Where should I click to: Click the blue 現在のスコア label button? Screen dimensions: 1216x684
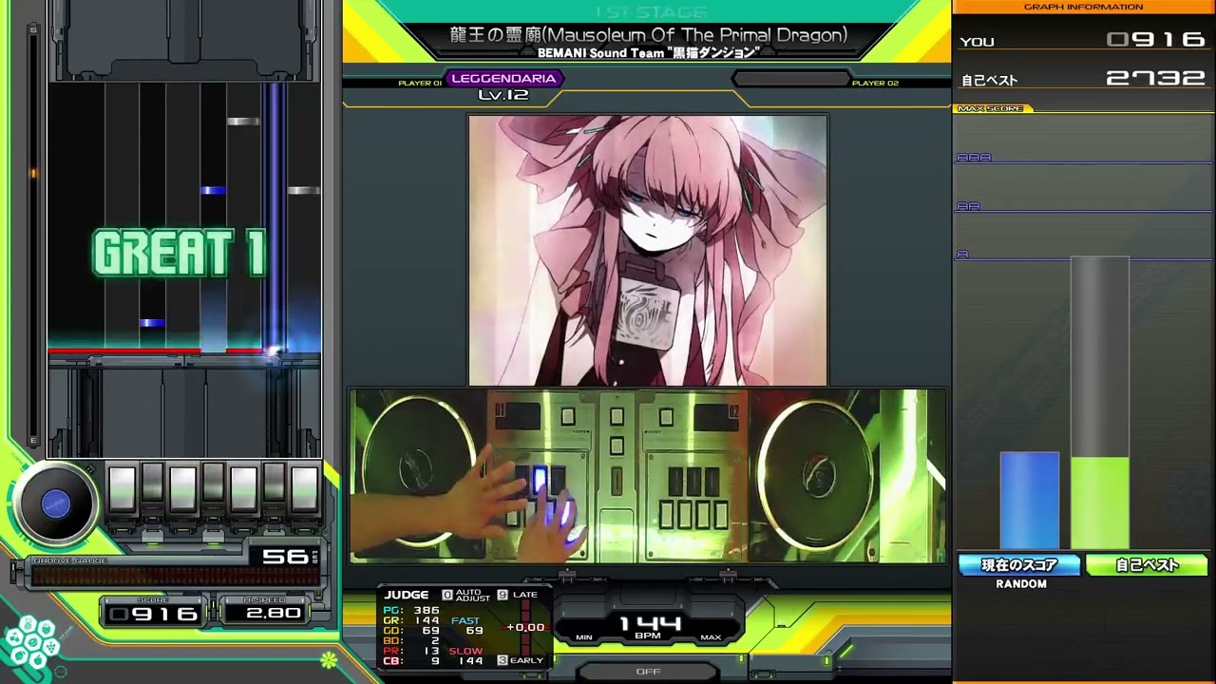[x=1019, y=565]
